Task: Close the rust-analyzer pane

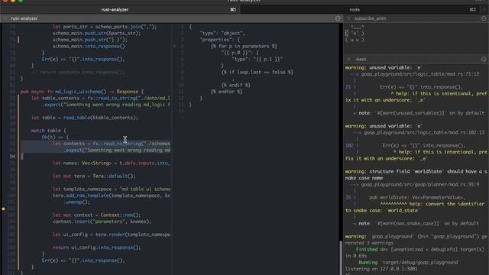Action: pyautogui.click(x=5, y=18)
